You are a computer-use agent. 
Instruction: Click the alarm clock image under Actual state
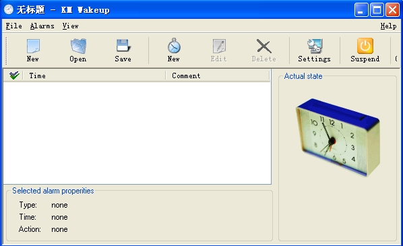coord(338,137)
